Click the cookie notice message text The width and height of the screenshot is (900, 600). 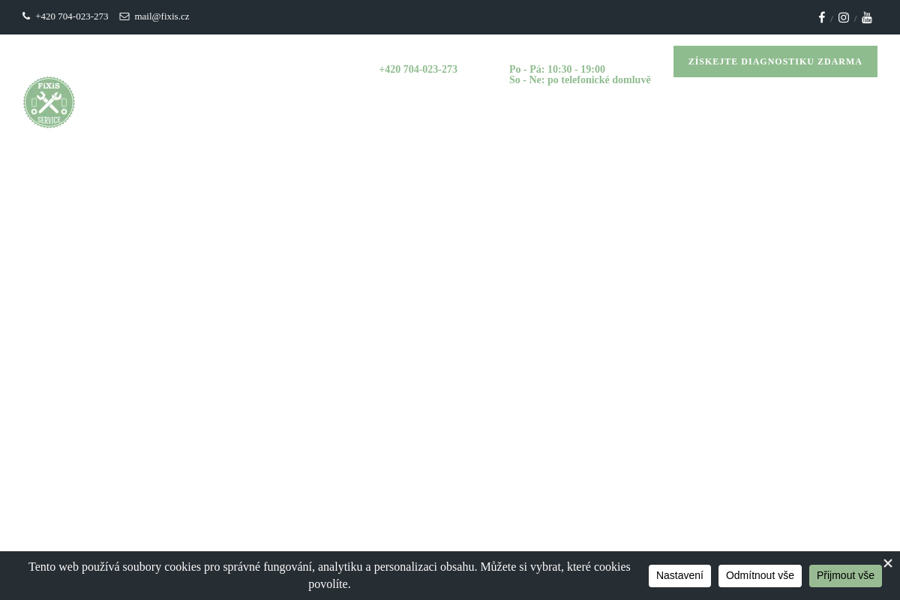point(329,575)
